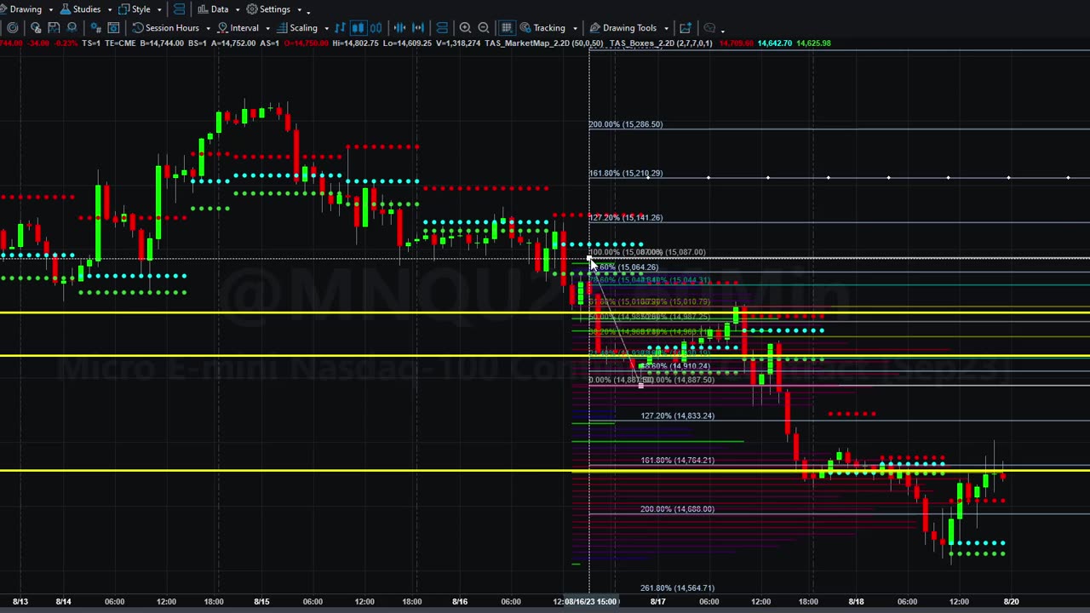Switch to OHLC bar chart type
Screen dimensions: 1090x613
point(341,28)
